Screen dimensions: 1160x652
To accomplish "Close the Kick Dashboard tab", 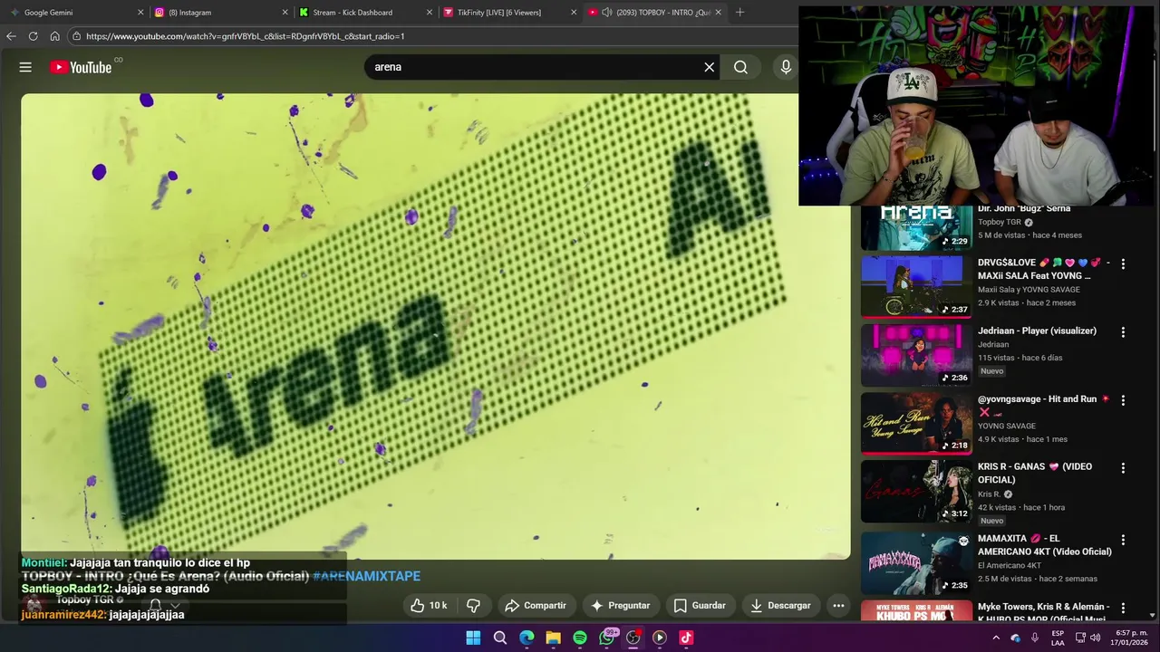I will point(430,12).
